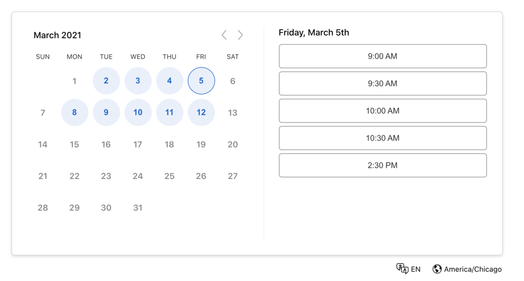524x281 pixels.
Task: Select March 5 on the calendar
Action: click(201, 80)
